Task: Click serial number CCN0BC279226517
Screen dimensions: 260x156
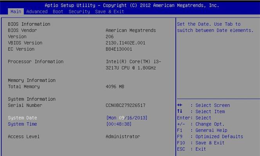Action: [125, 105]
